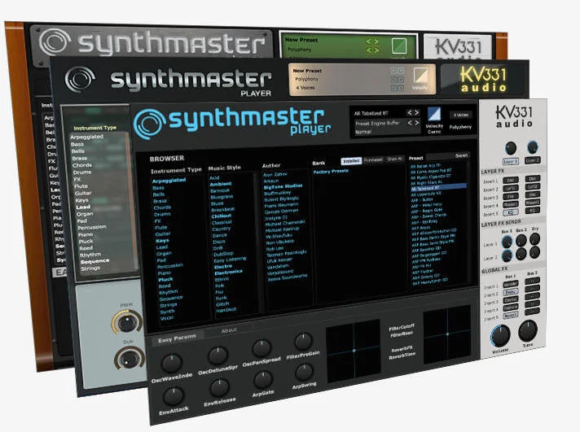Image resolution: width=580 pixels, height=432 pixels.
Task: Click the KV331 audio logo on white panel
Action: click(514, 117)
